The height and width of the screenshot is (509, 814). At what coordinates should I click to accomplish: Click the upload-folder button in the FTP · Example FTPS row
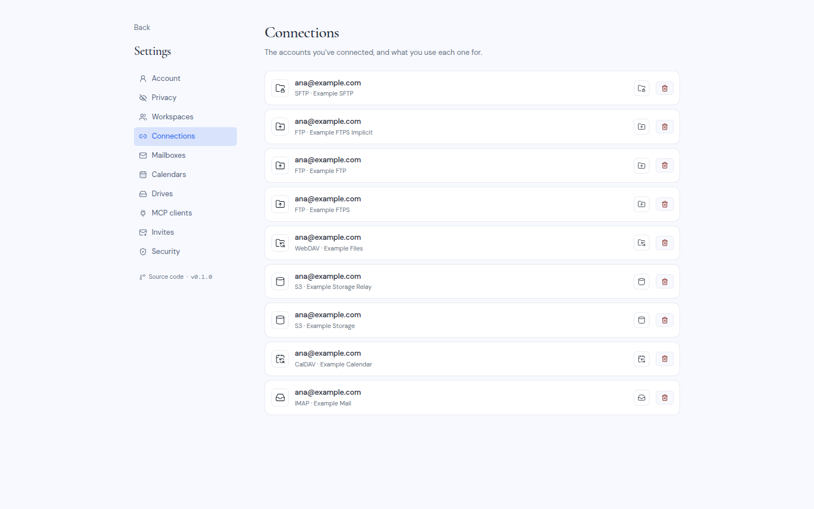pos(642,204)
